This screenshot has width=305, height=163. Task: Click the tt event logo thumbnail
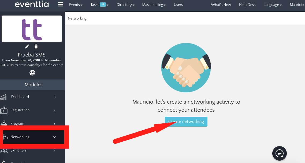32,29
